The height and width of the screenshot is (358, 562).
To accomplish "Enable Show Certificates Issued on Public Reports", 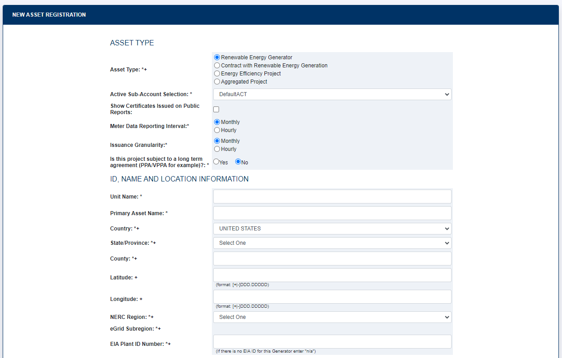I will point(216,109).
